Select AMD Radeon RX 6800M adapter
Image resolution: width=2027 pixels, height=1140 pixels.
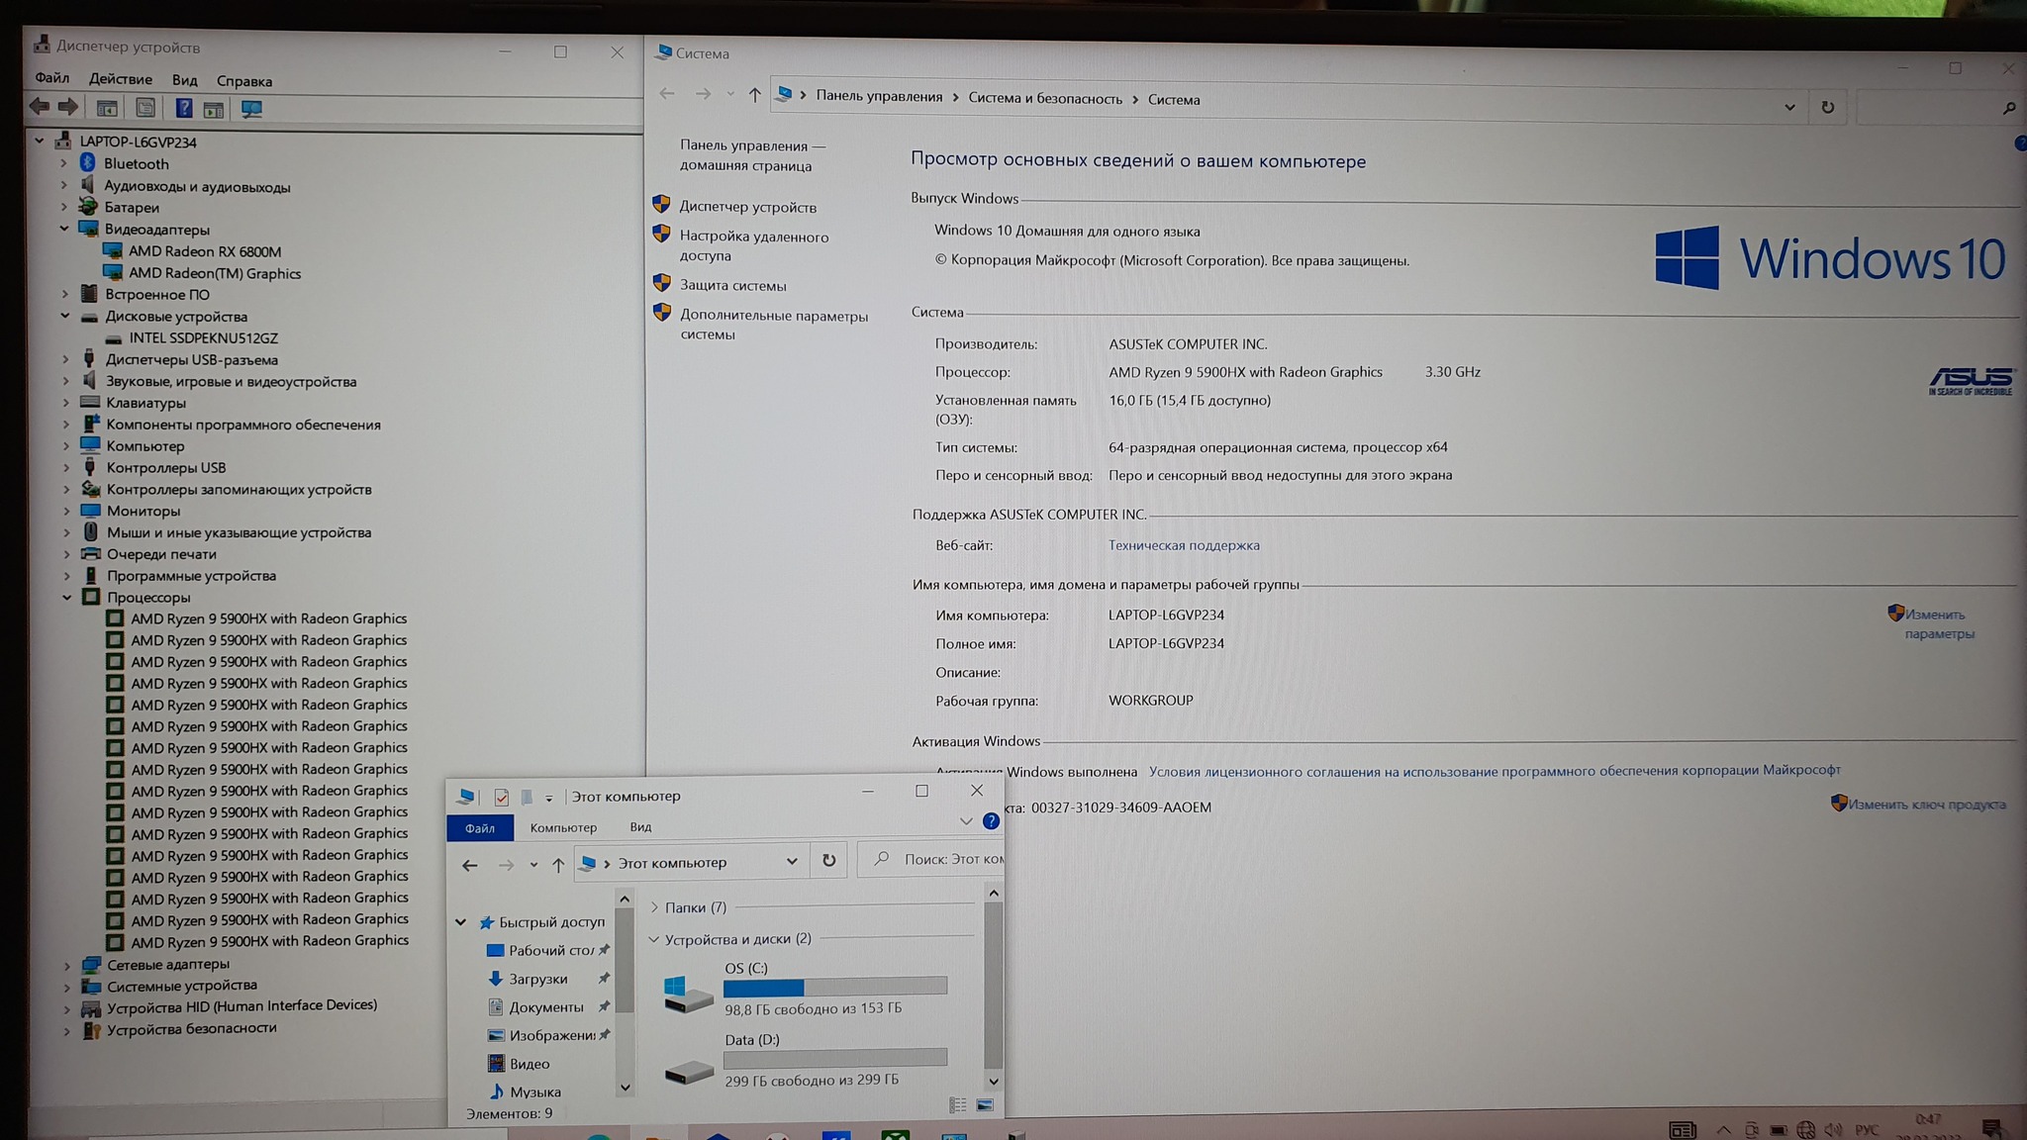pyautogui.click(x=205, y=251)
